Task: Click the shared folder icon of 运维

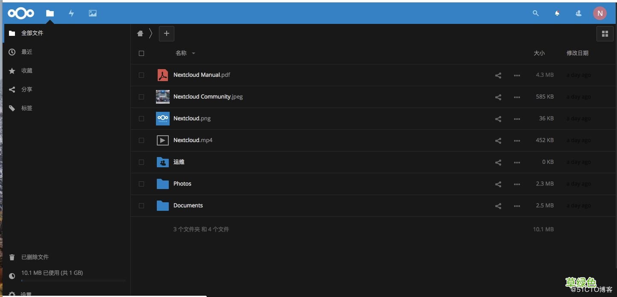Action: 163,162
